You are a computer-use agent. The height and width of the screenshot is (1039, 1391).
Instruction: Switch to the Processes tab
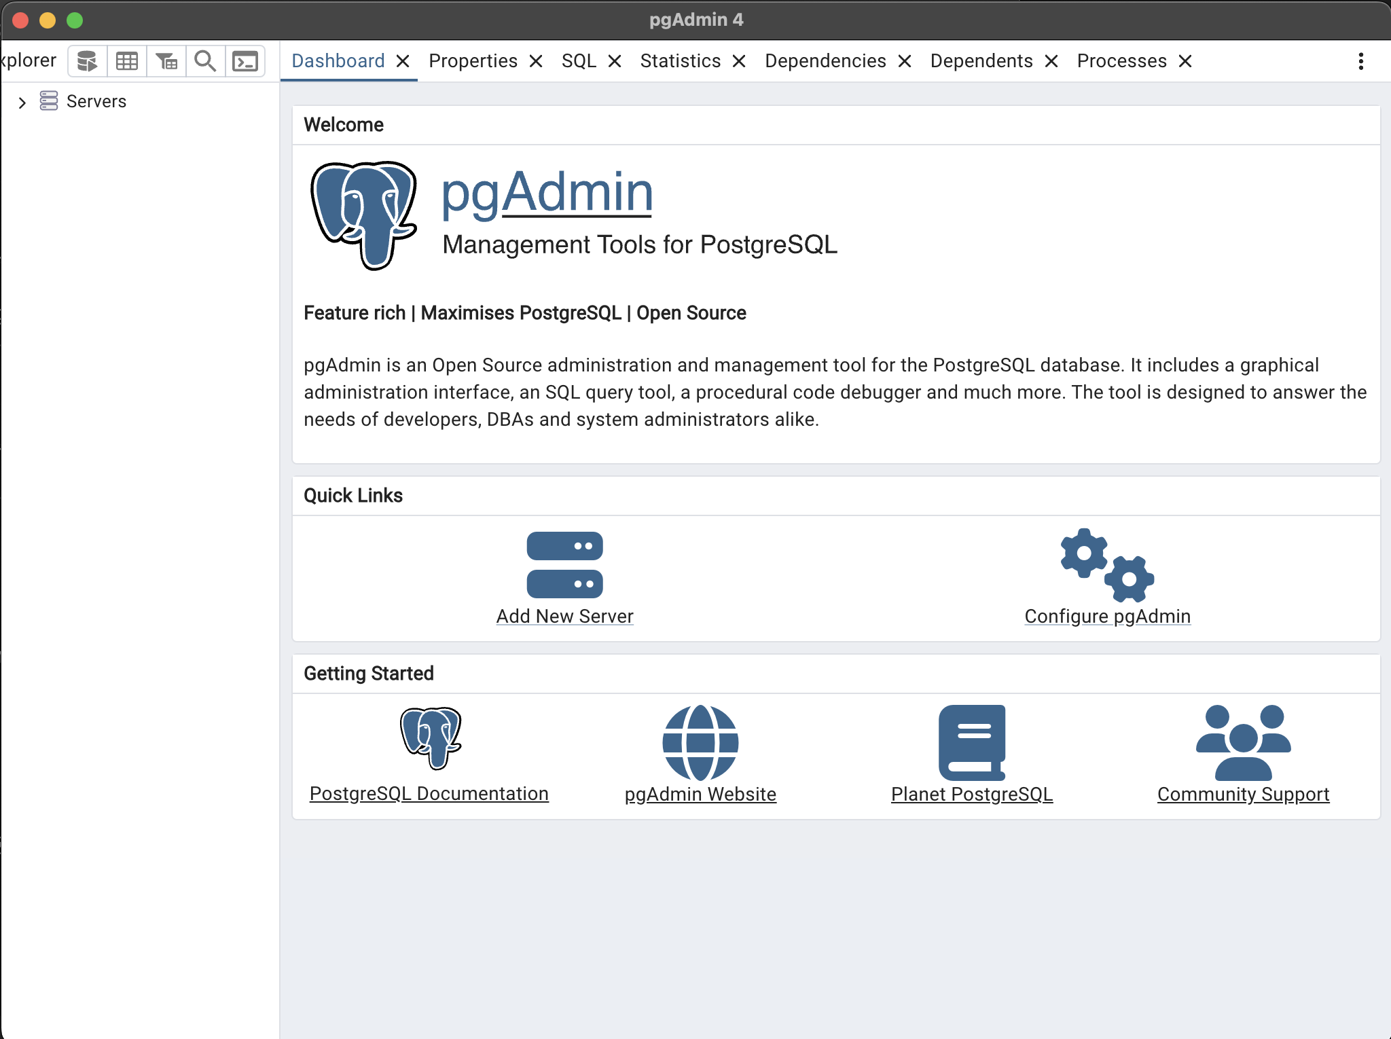coord(1122,61)
